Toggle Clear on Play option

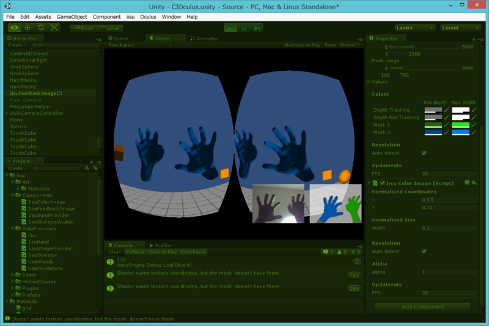[x=163, y=252]
